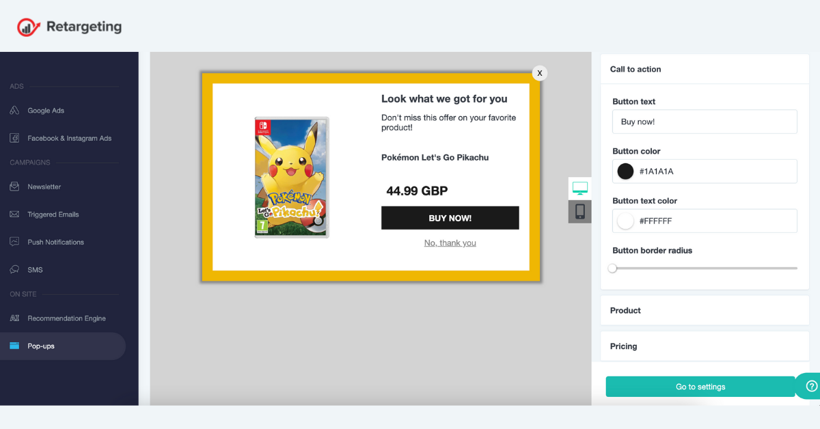Click the Google Ads sidebar icon
The width and height of the screenshot is (820, 429).
click(x=14, y=111)
